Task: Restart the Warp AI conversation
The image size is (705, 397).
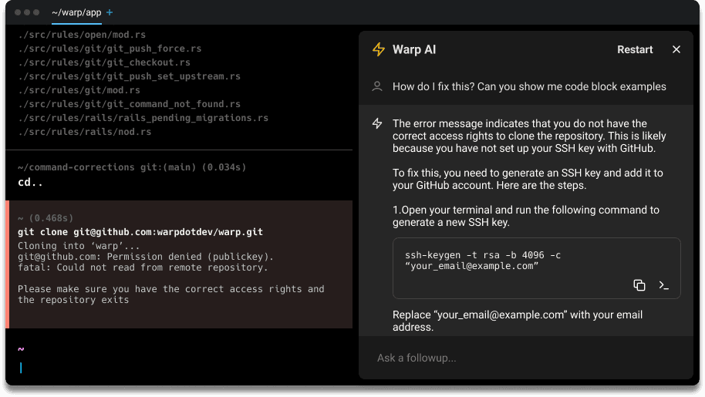Action: [x=635, y=49]
